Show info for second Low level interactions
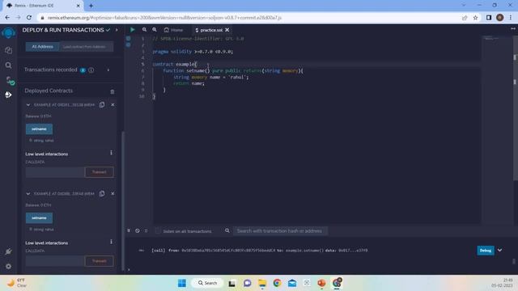The height and width of the screenshot is (291, 518). click(111, 242)
